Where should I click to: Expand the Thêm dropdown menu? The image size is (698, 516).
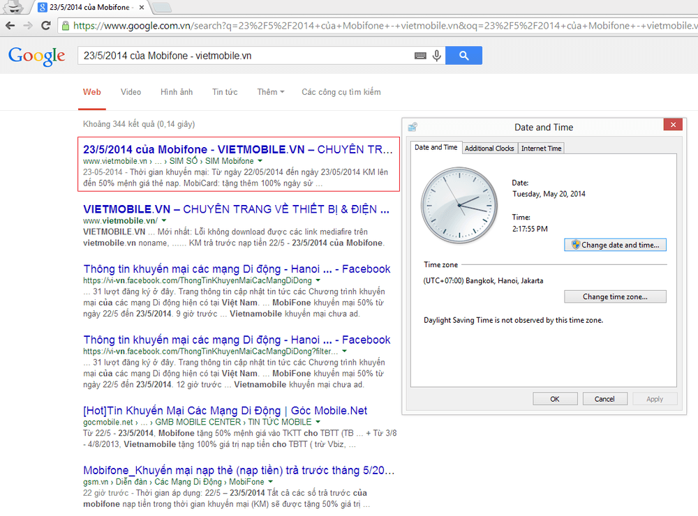pyautogui.click(x=271, y=92)
